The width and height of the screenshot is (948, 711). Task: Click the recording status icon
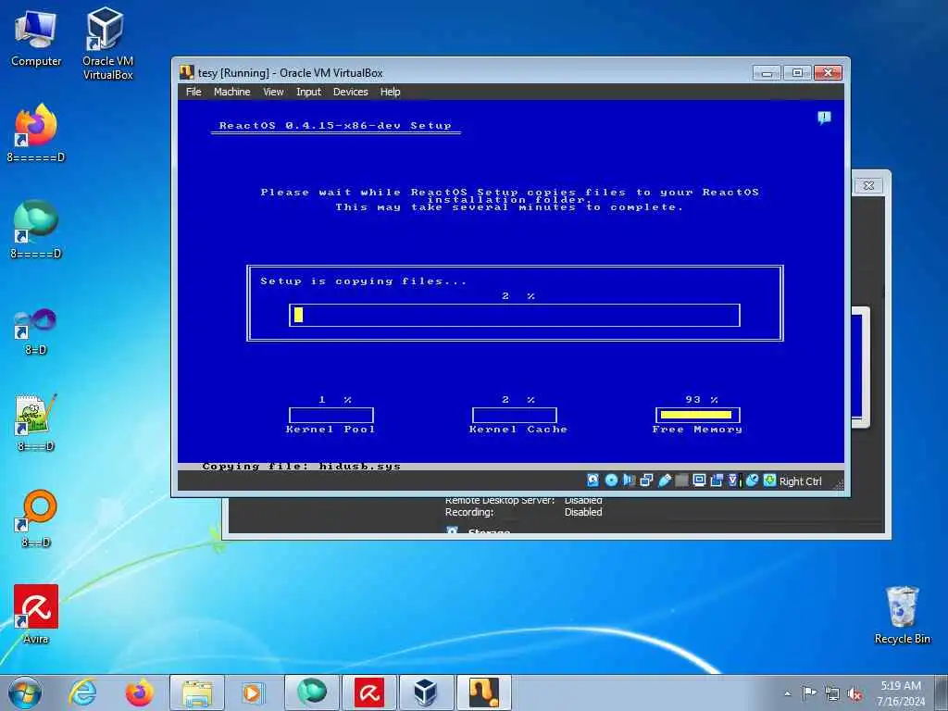[x=717, y=480]
